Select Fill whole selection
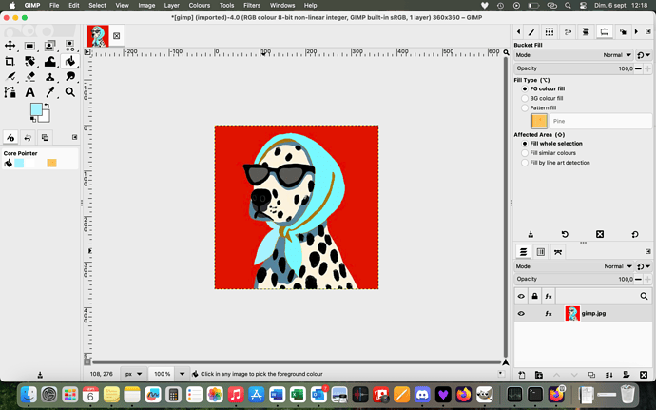Image resolution: width=656 pixels, height=410 pixels. 551,144
